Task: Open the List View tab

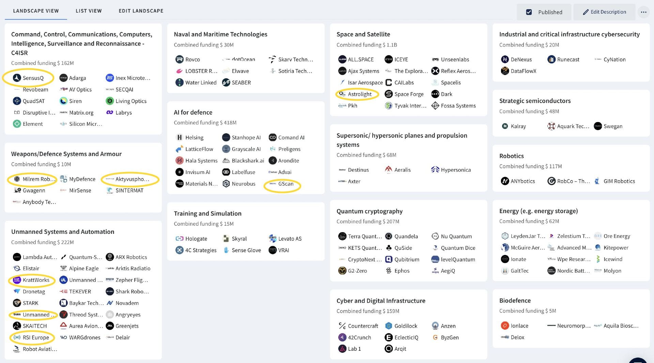Action: [x=89, y=11]
